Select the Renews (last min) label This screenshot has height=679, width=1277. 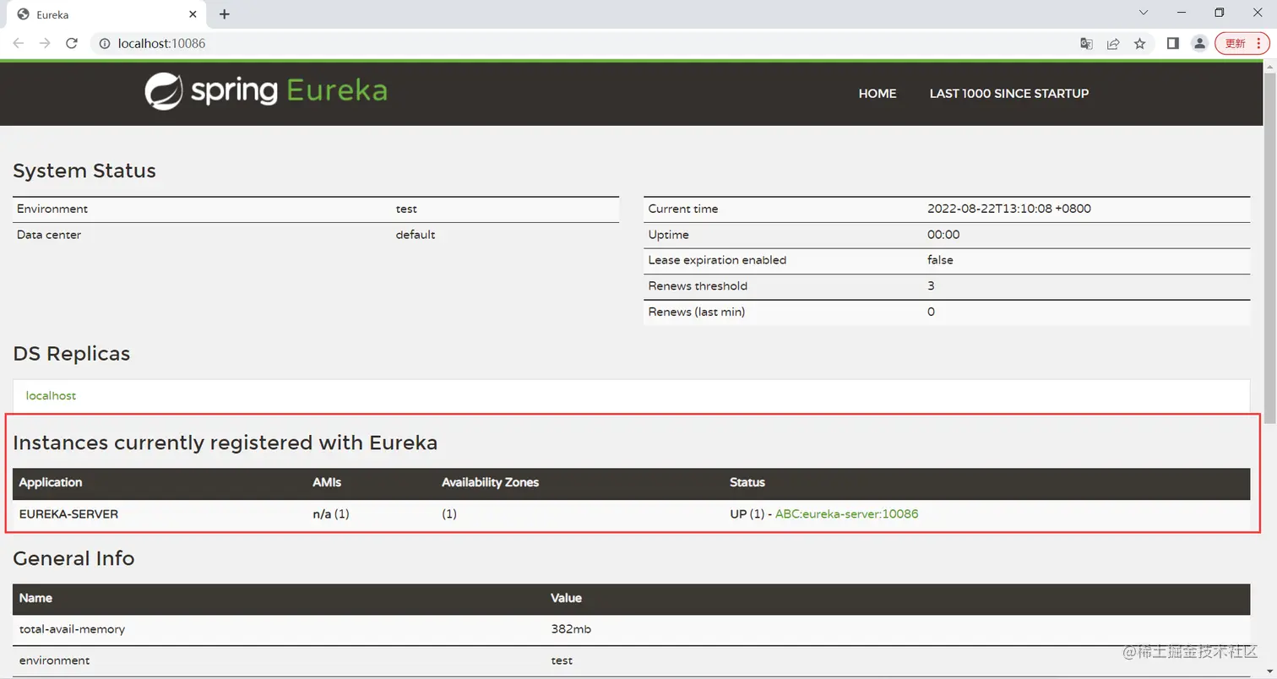(x=697, y=312)
